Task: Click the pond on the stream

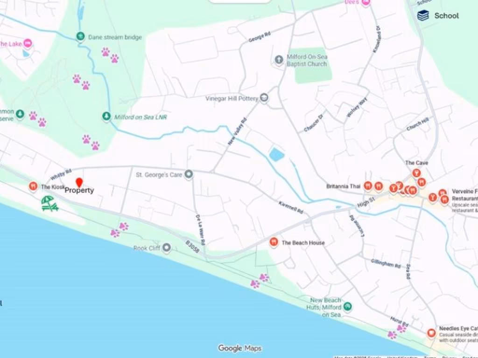Action: pos(277,155)
